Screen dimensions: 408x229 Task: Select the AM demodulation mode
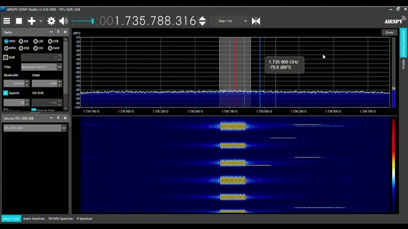point(23,41)
